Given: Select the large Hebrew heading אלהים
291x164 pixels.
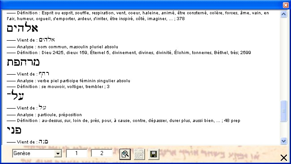Looking at the screenshot, I should click(22, 28).
